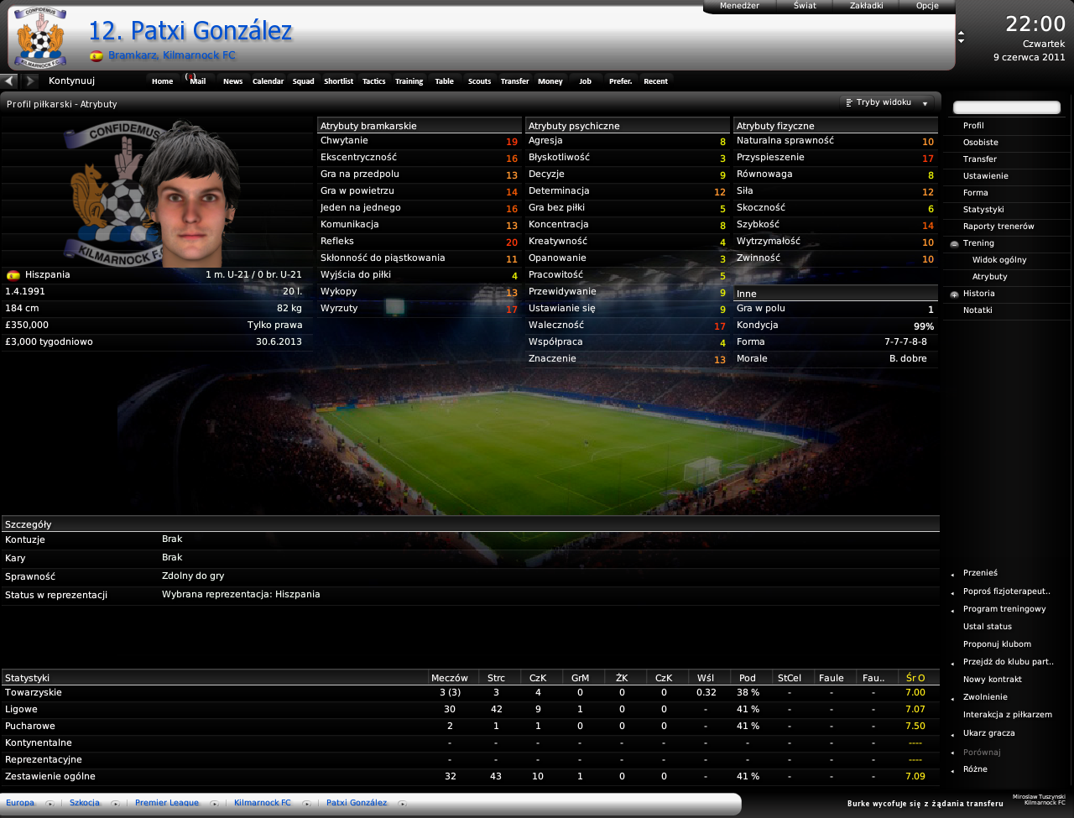Sort statistics by the Śr O column
This screenshot has height=818, width=1074.
pos(915,678)
